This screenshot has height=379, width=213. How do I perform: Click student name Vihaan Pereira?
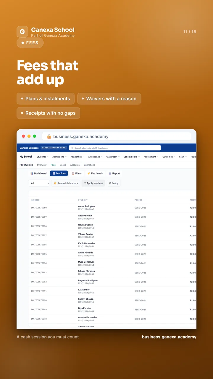(86, 234)
